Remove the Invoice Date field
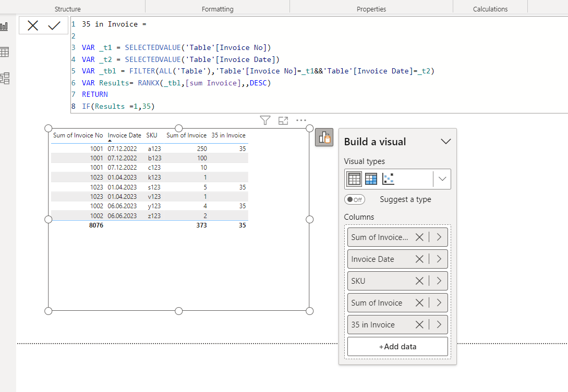 click(x=419, y=259)
